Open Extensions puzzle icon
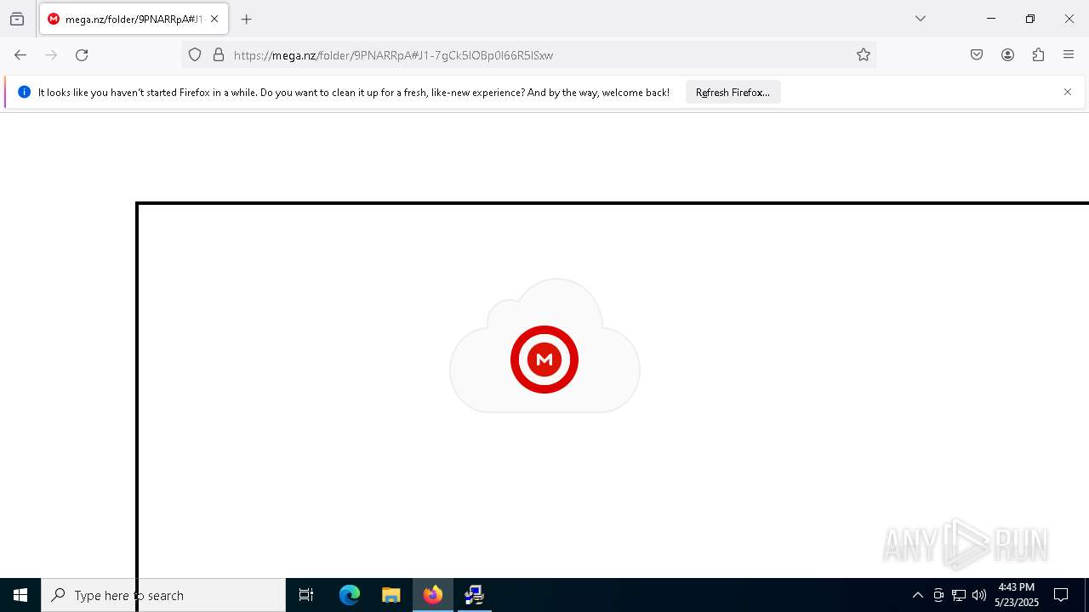Viewport: 1089px width, 612px height. pyautogui.click(x=1038, y=55)
